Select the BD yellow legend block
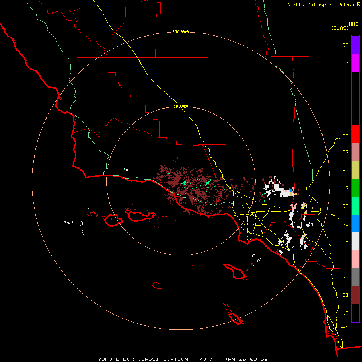Image resolution: width=362 pixels, height=362 pixels. coord(355,170)
